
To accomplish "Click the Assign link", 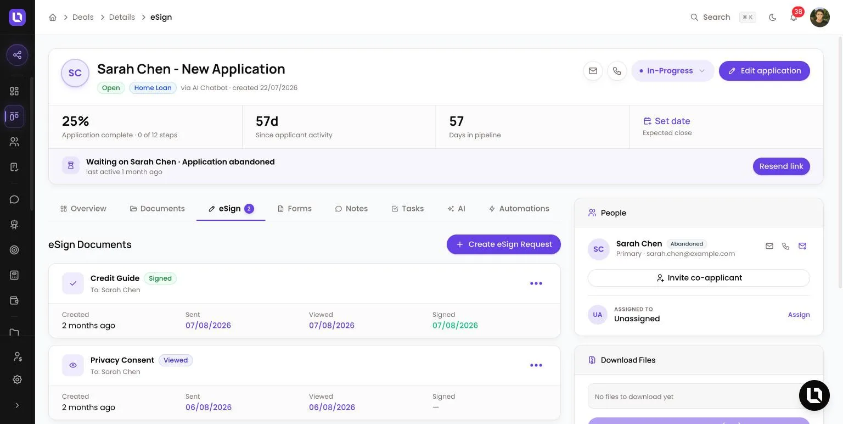I will [x=799, y=315].
